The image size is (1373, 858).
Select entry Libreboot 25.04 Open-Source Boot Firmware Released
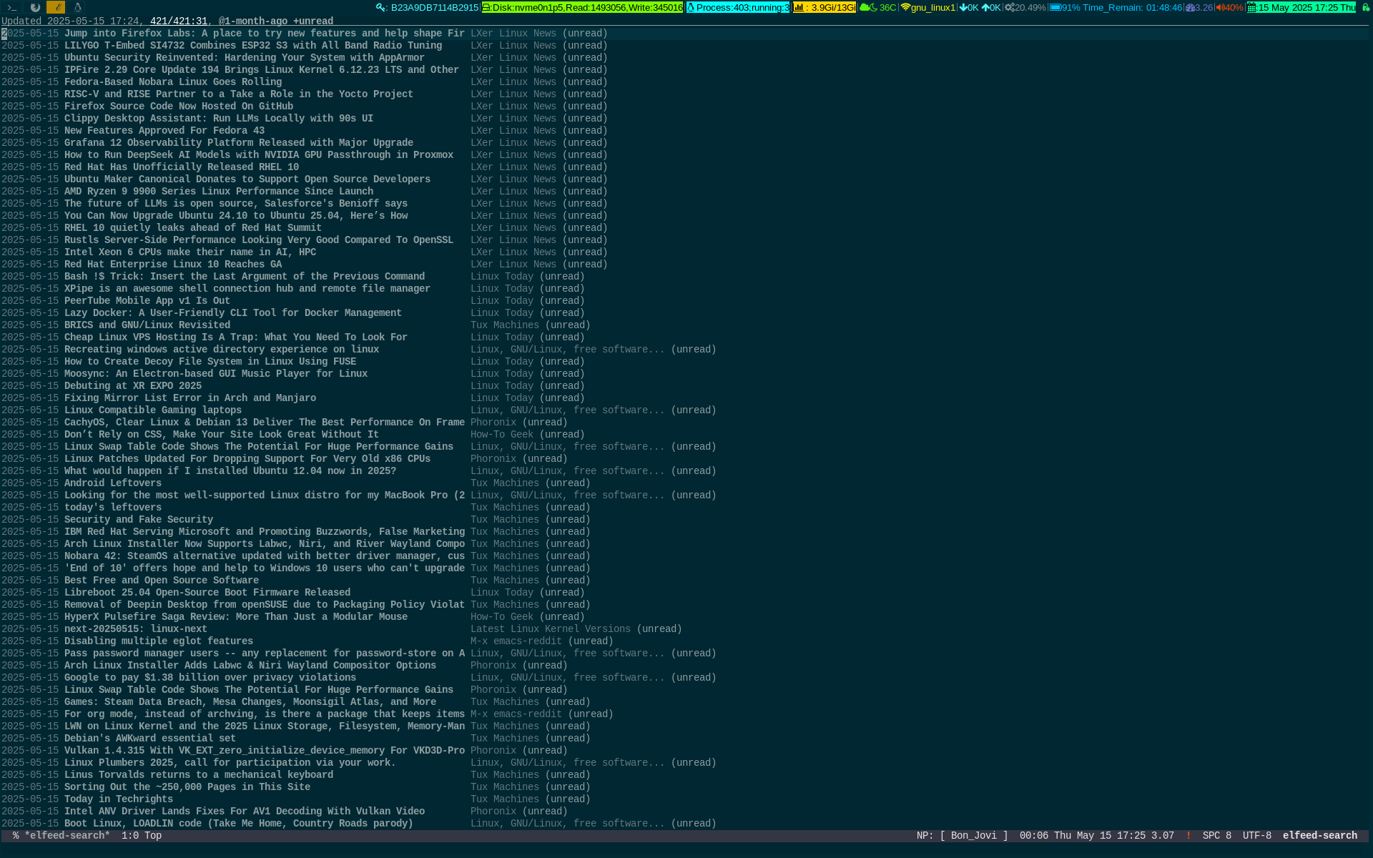207,593
